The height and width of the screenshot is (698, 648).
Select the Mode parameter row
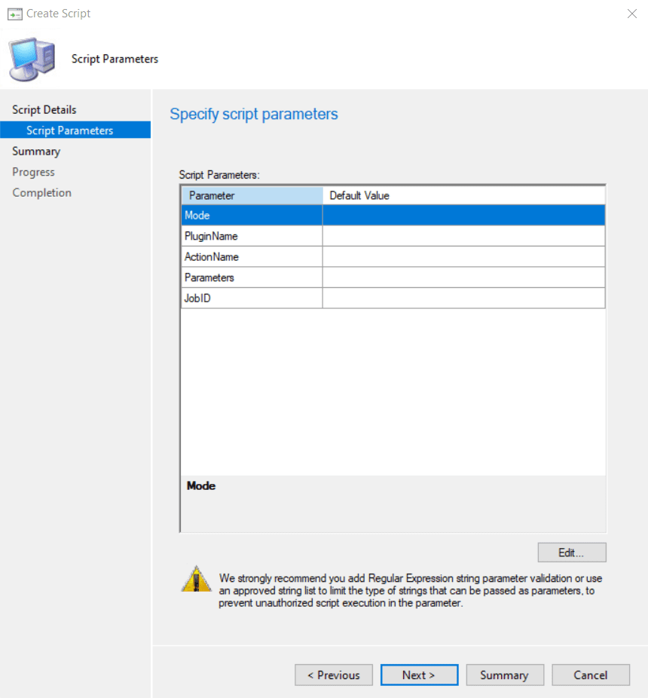pyautogui.click(x=252, y=216)
